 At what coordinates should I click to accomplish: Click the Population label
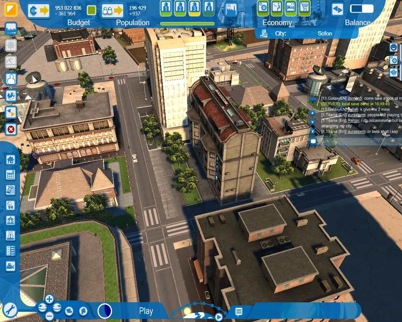133,23
